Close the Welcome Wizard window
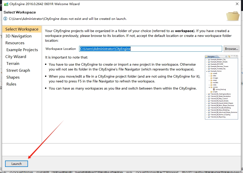 (x=237, y=4)
